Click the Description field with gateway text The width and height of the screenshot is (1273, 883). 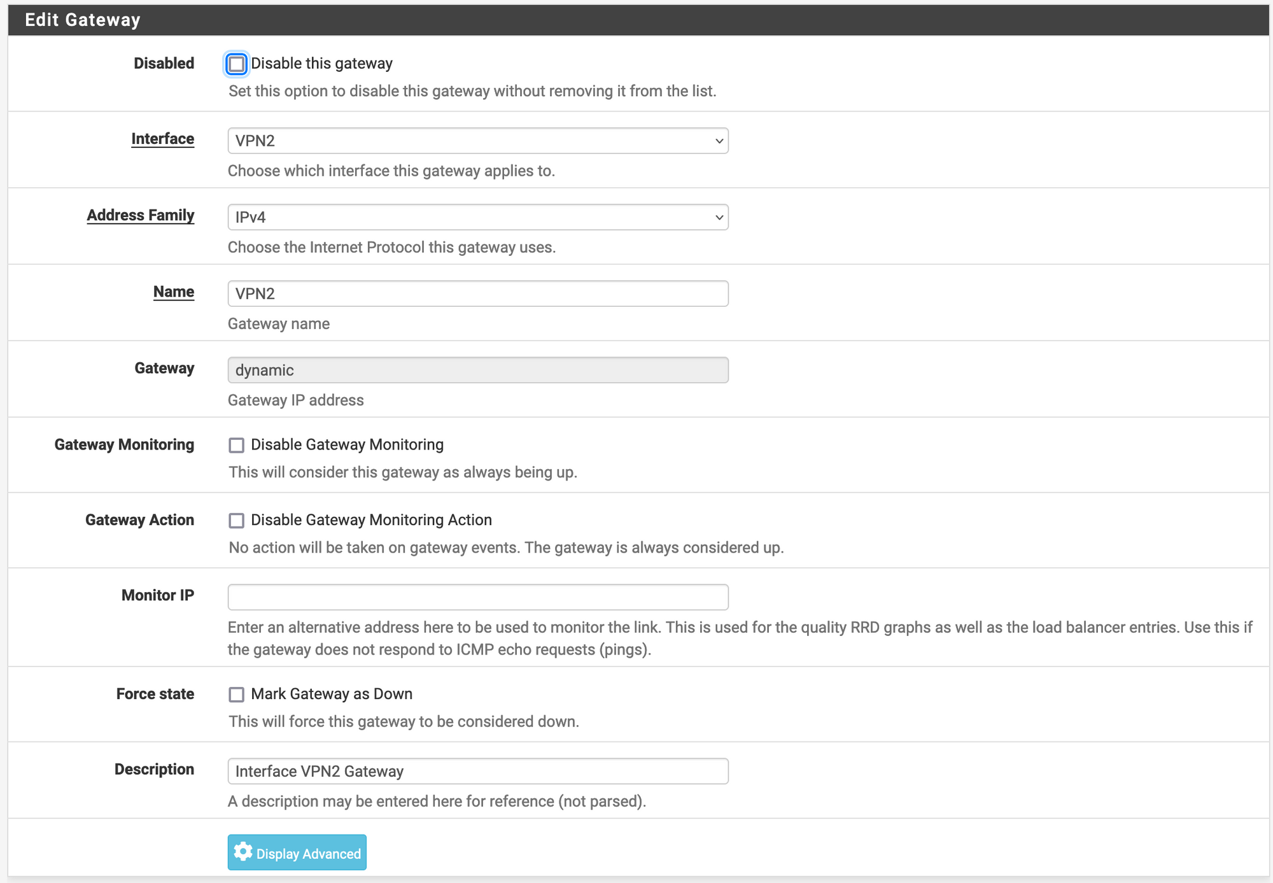(x=477, y=771)
